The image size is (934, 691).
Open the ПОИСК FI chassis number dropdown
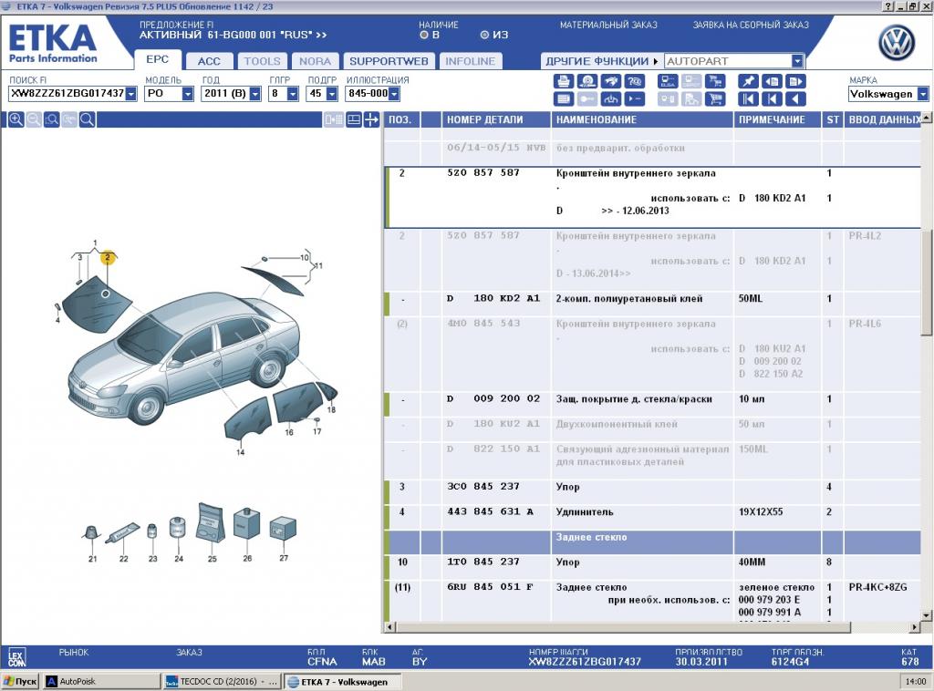click(x=131, y=94)
